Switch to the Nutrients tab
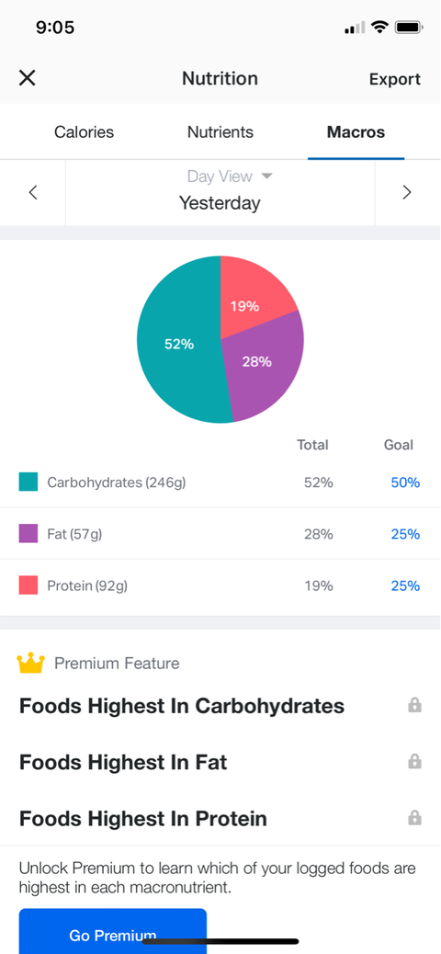 220,132
